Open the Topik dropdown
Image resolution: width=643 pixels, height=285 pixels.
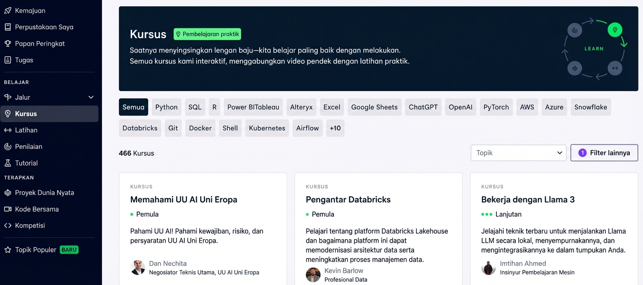click(x=518, y=152)
